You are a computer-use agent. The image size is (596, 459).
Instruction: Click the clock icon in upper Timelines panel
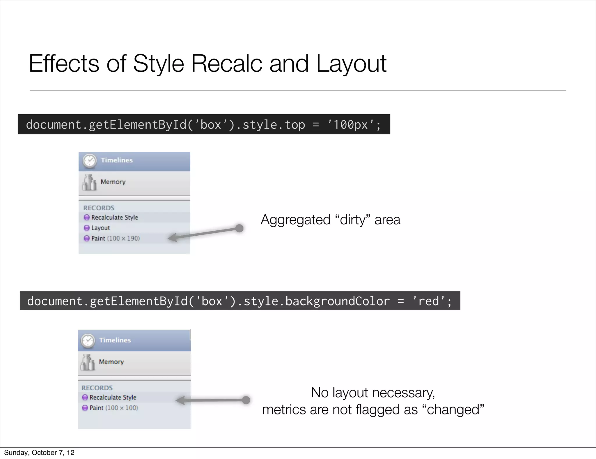point(89,161)
